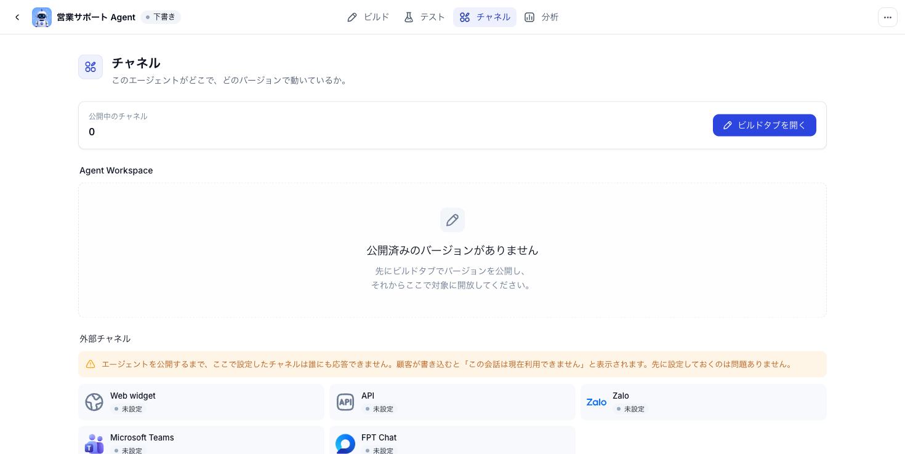Click the チャネル heading icon
This screenshot has width=905, height=454.
point(90,67)
